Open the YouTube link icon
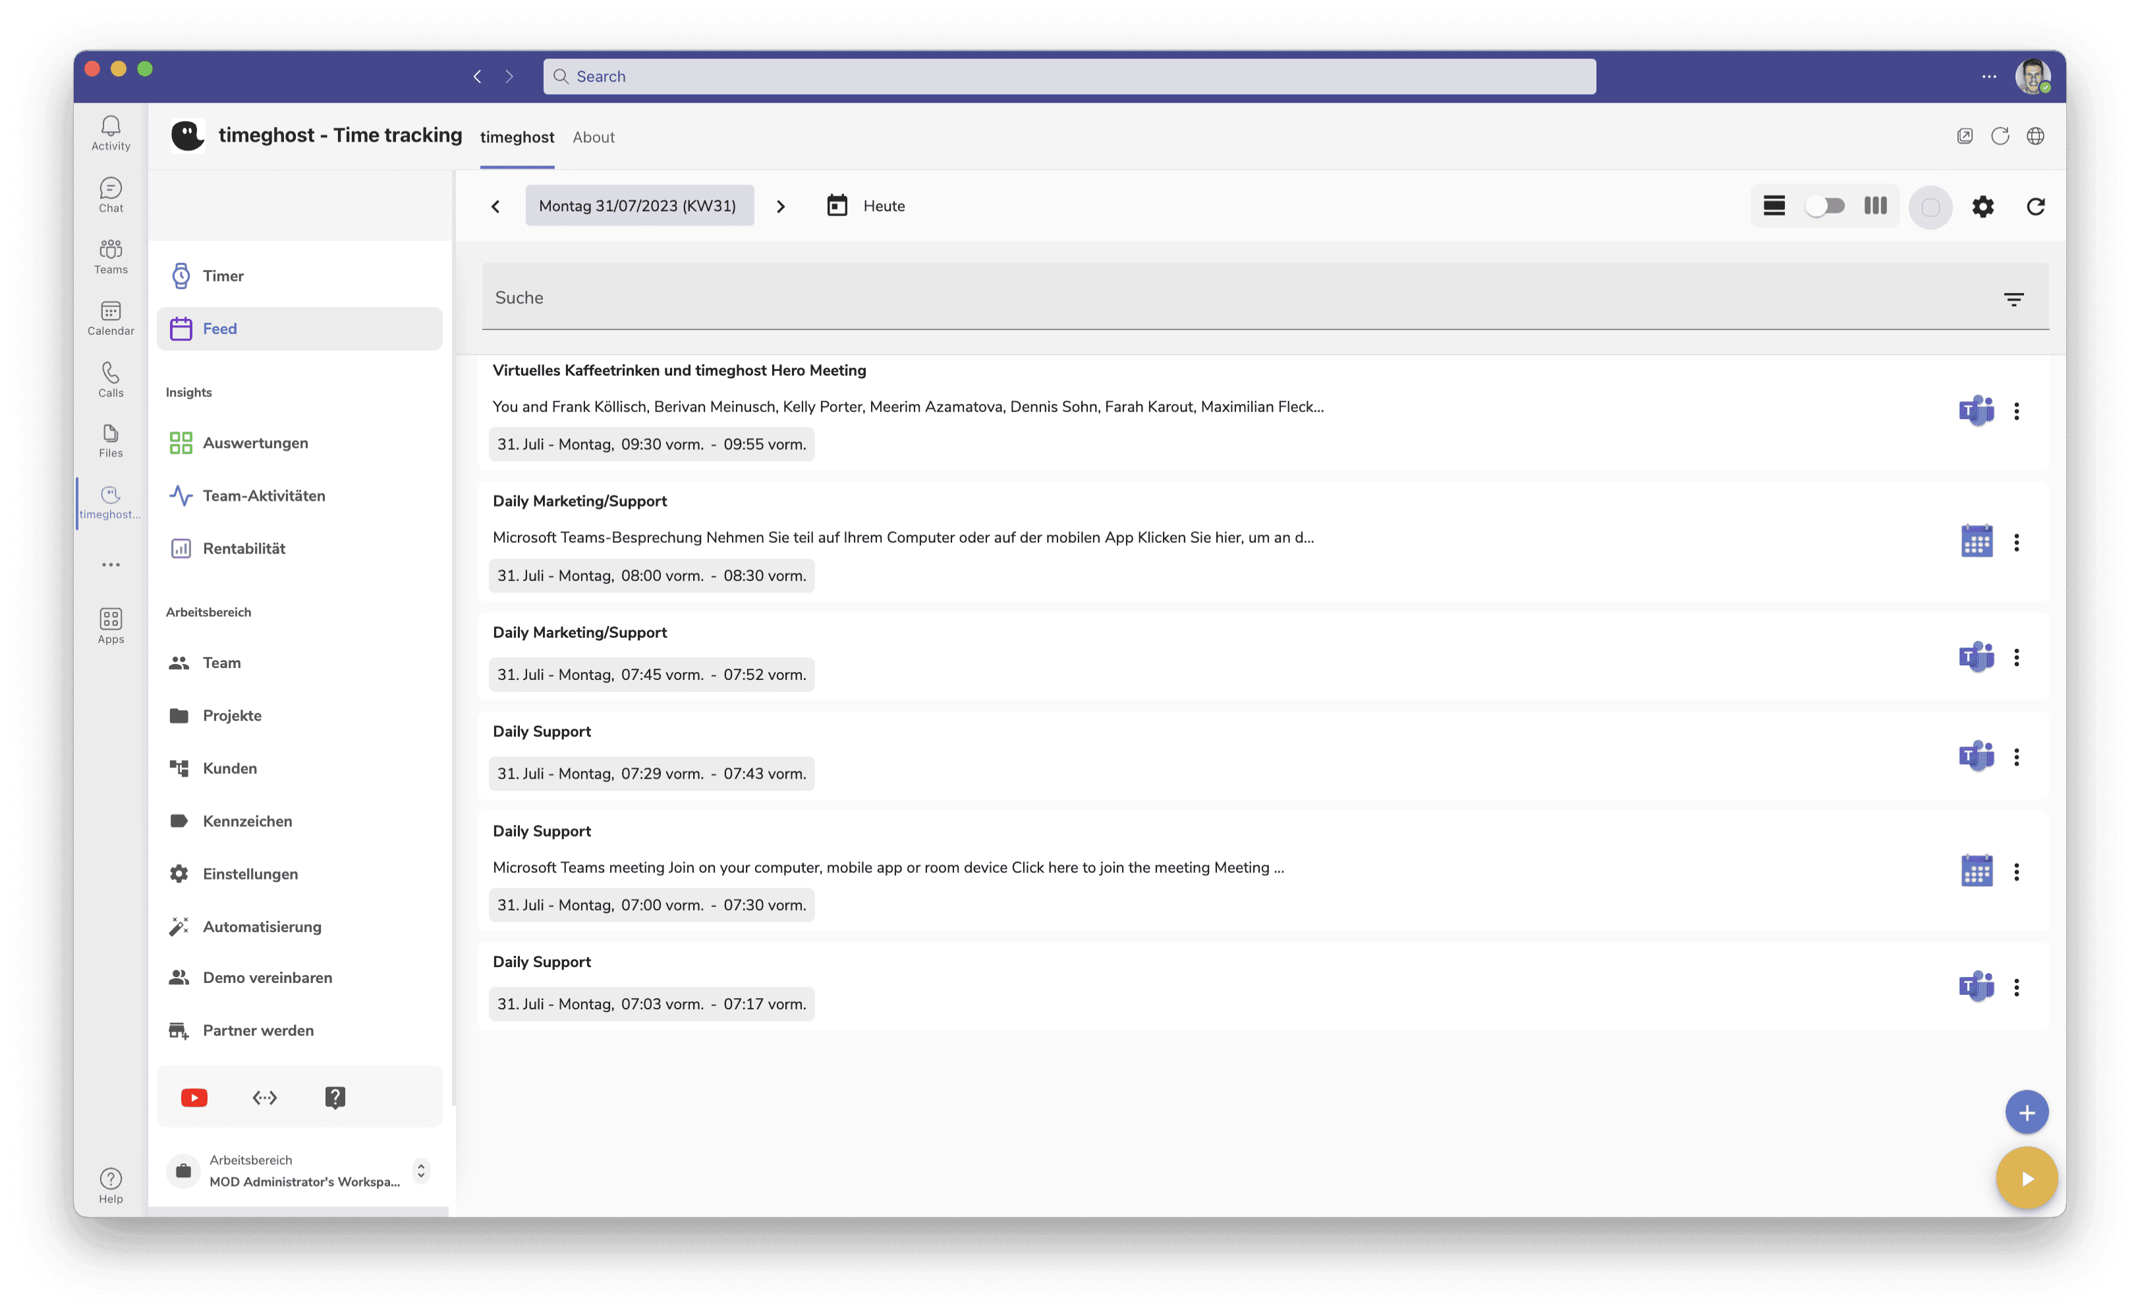The width and height of the screenshot is (2140, 1315). [194, 1098]
